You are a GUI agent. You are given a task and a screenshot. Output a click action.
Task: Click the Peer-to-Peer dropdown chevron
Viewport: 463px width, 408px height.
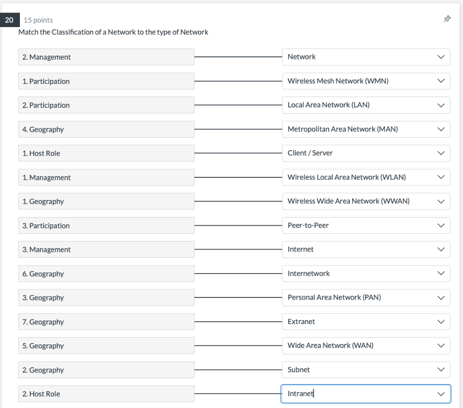[x=441, y=226]
